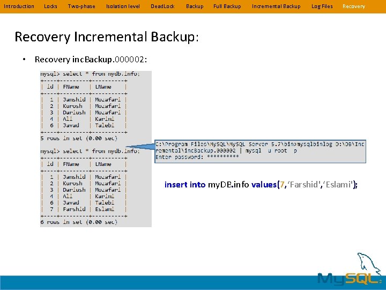
Task: Click the Enter password prompt line
Action: (197, 157)
